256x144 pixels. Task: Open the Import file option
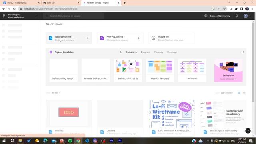click(x=172, y=38)
